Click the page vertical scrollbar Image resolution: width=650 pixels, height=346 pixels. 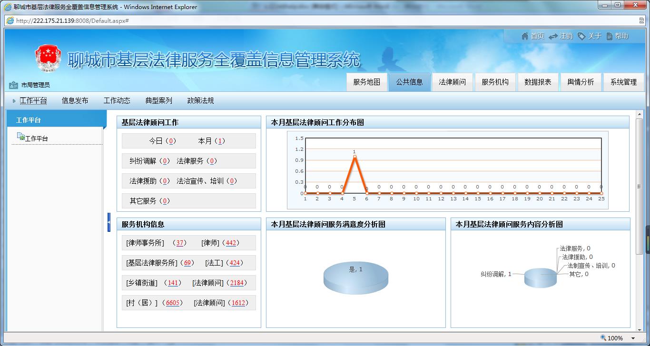(639, 186)
